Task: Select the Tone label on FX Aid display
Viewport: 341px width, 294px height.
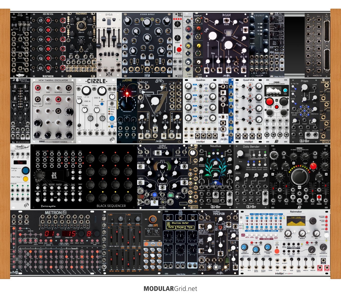Action: [190, 227]
